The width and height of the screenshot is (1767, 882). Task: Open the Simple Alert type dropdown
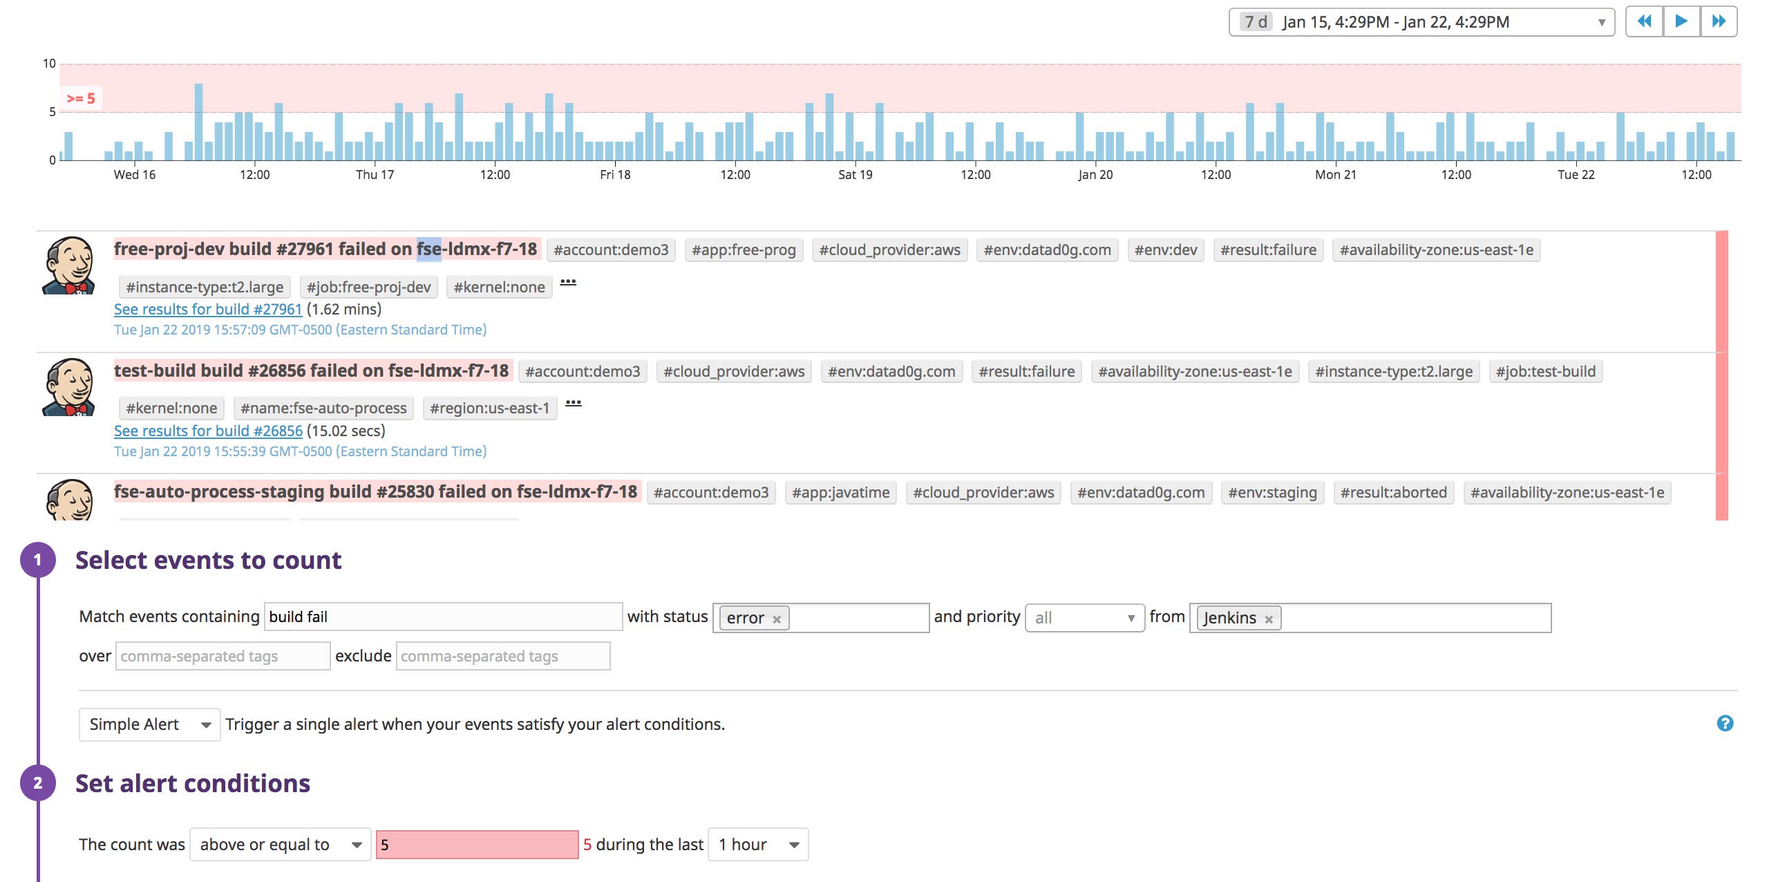pyautogui.click(x=149, y=724)
